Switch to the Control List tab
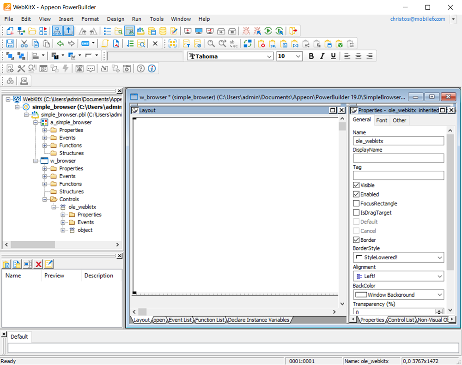 point(401,320)
